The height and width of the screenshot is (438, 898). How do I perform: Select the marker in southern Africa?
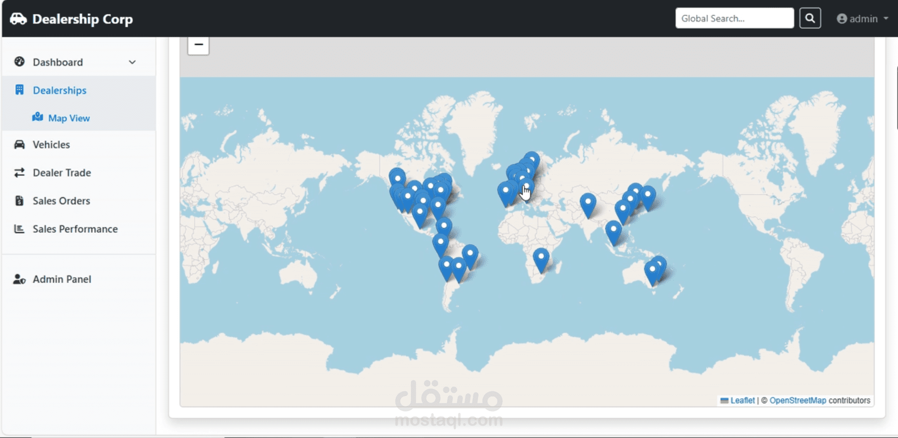pos(541,260)
